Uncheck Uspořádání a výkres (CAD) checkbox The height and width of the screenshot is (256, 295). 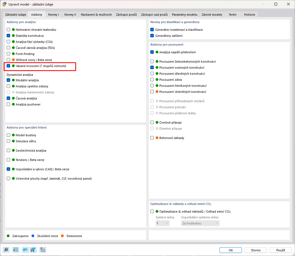tap(9, 169)
